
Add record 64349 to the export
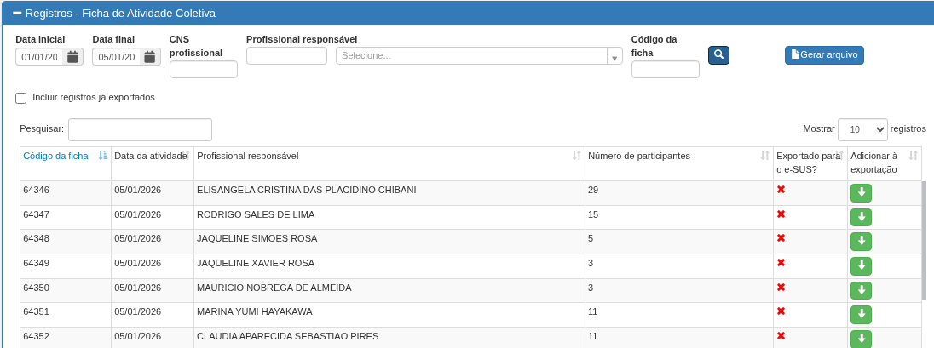(861, 266)
